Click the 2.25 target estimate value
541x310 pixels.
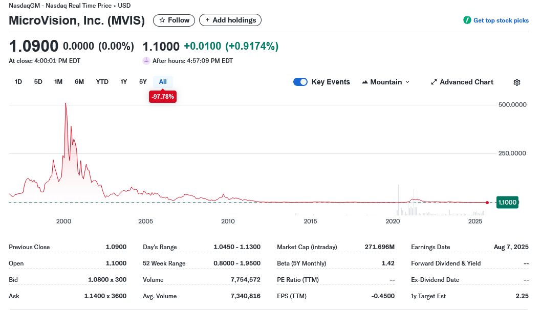click(522, 296)
